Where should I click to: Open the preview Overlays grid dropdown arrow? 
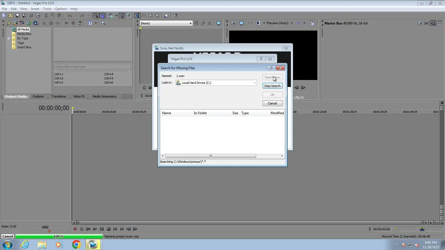click(x=304, y=23)
